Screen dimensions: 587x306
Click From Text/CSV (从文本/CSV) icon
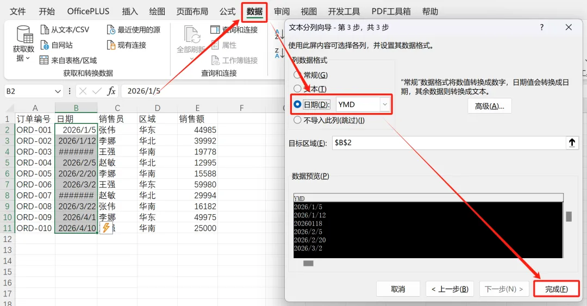pos(45,29)
